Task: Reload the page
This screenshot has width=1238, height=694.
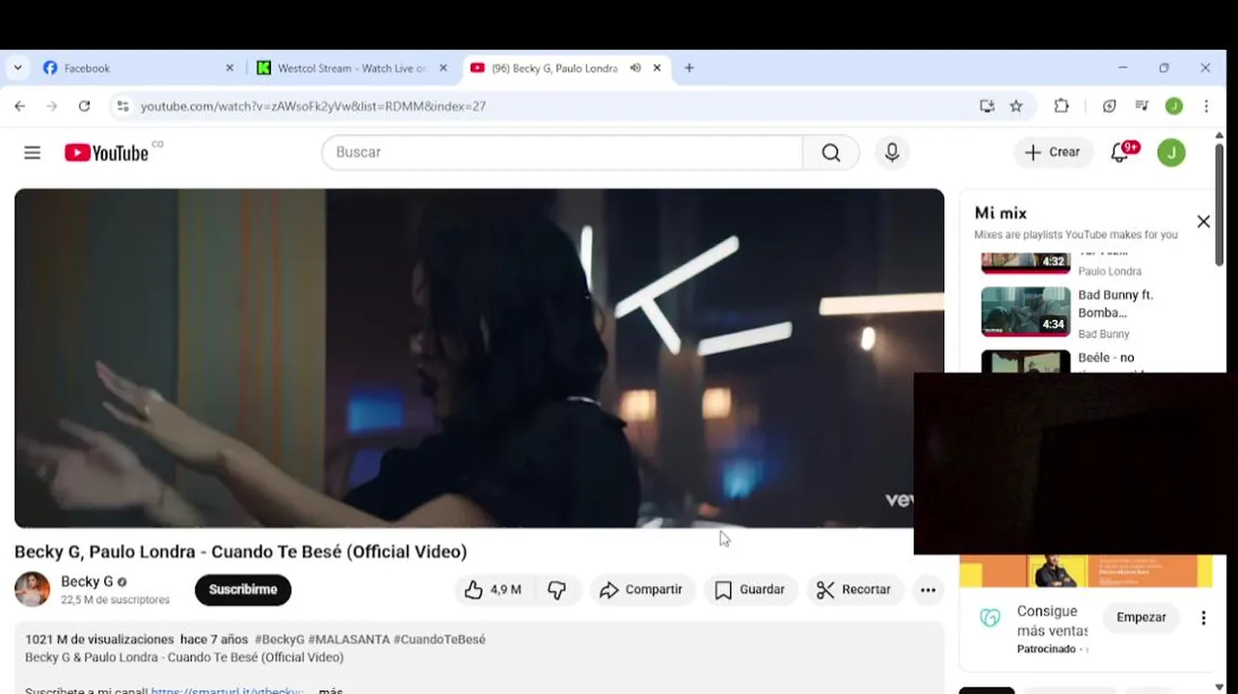Action: pyautogui.click(x=84, y=106)
